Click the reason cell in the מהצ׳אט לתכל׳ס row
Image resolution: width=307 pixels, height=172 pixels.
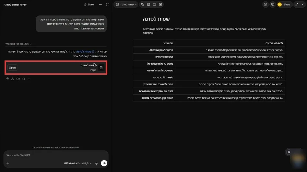[x=230, y=57]
